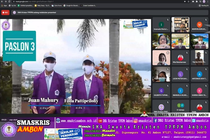Bookmark this page with the star icon
Viewport: 210px width, 140px height.
(x=189, y=2)
